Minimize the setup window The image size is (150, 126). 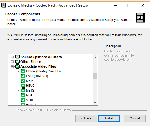[115, 5]
